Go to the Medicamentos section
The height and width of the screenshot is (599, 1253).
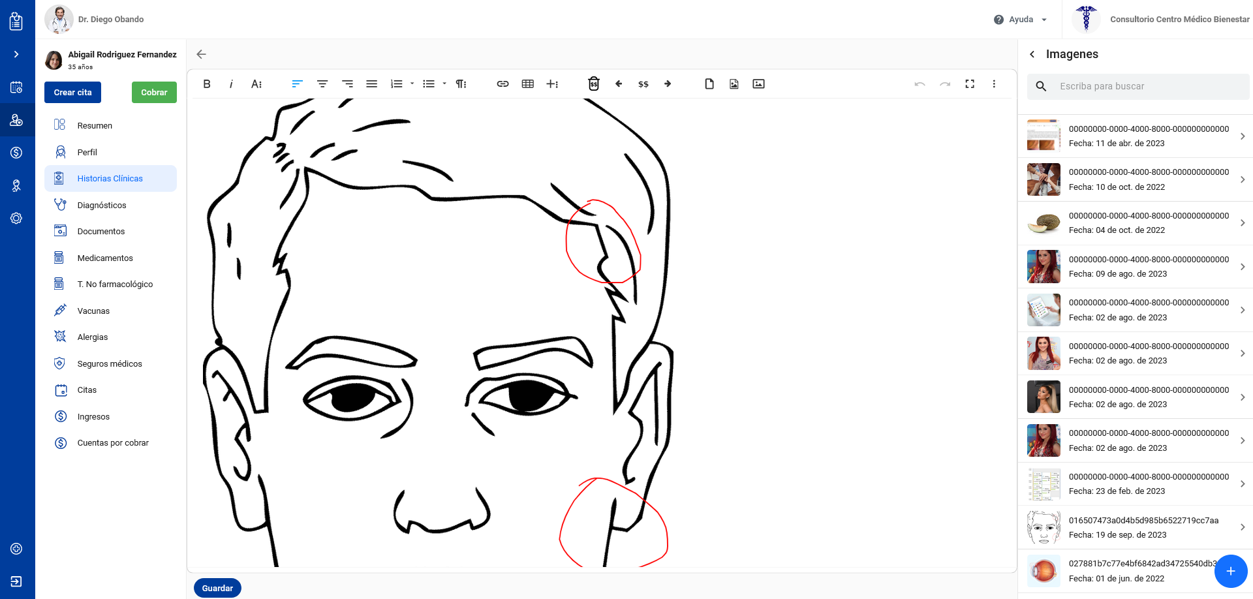pos(105,258)
